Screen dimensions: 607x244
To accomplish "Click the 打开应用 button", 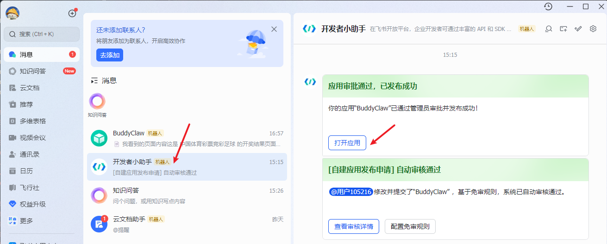I will click(x=347, y=143).
